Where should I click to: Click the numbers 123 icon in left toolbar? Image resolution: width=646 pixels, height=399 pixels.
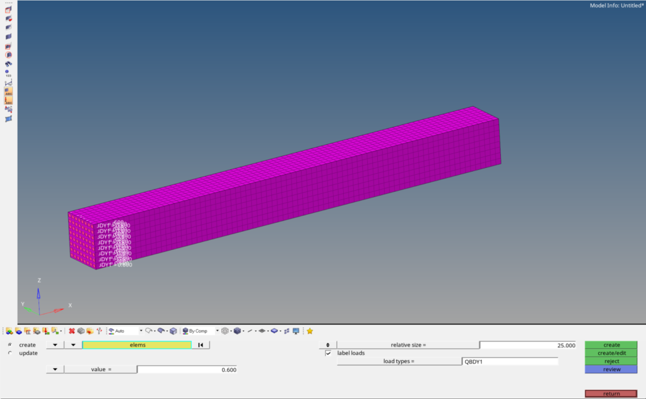[9, 73]
